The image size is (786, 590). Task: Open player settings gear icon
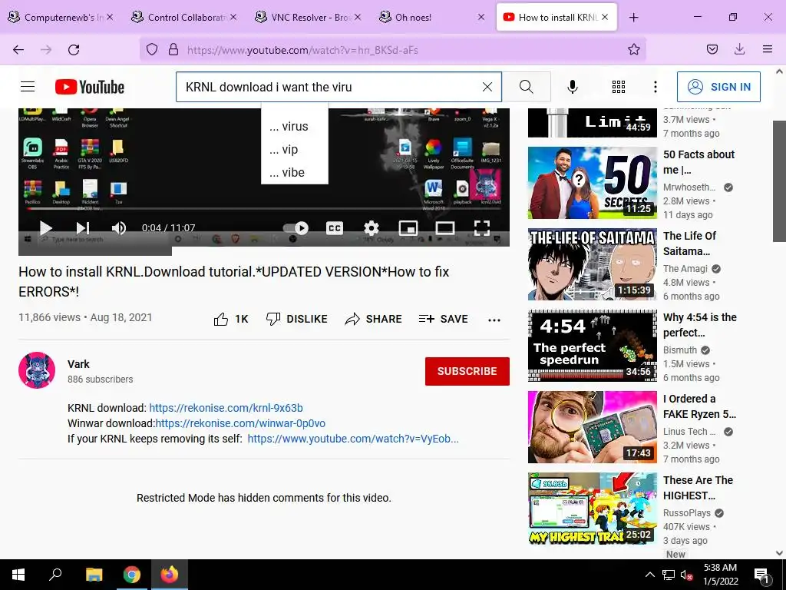[372, 228]
